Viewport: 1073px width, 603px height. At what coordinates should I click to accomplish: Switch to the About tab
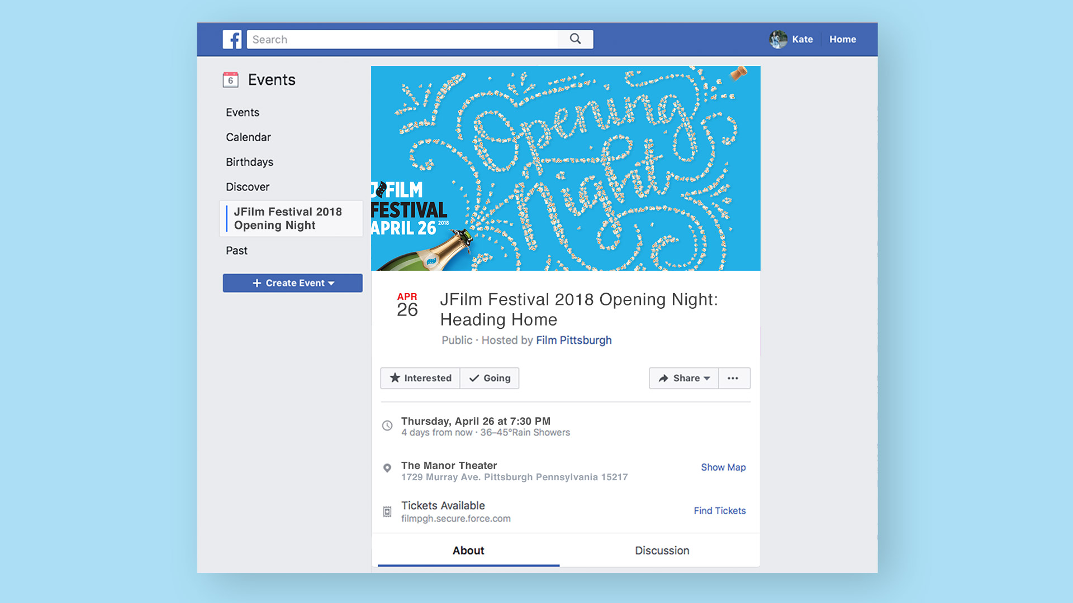pyautogui.click(x=468, y=551)
